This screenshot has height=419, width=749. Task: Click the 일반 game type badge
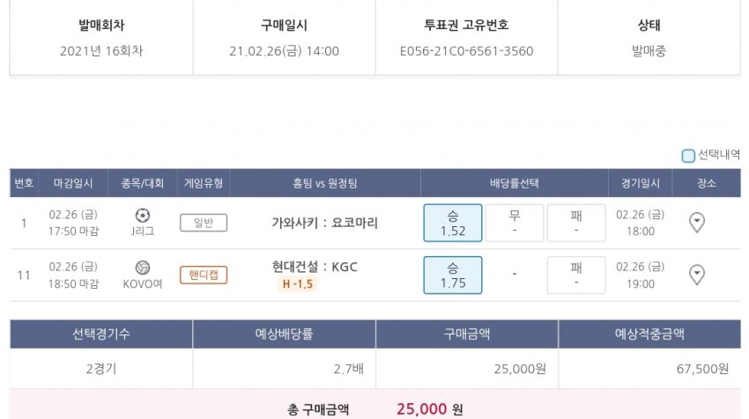pos(204,223)
